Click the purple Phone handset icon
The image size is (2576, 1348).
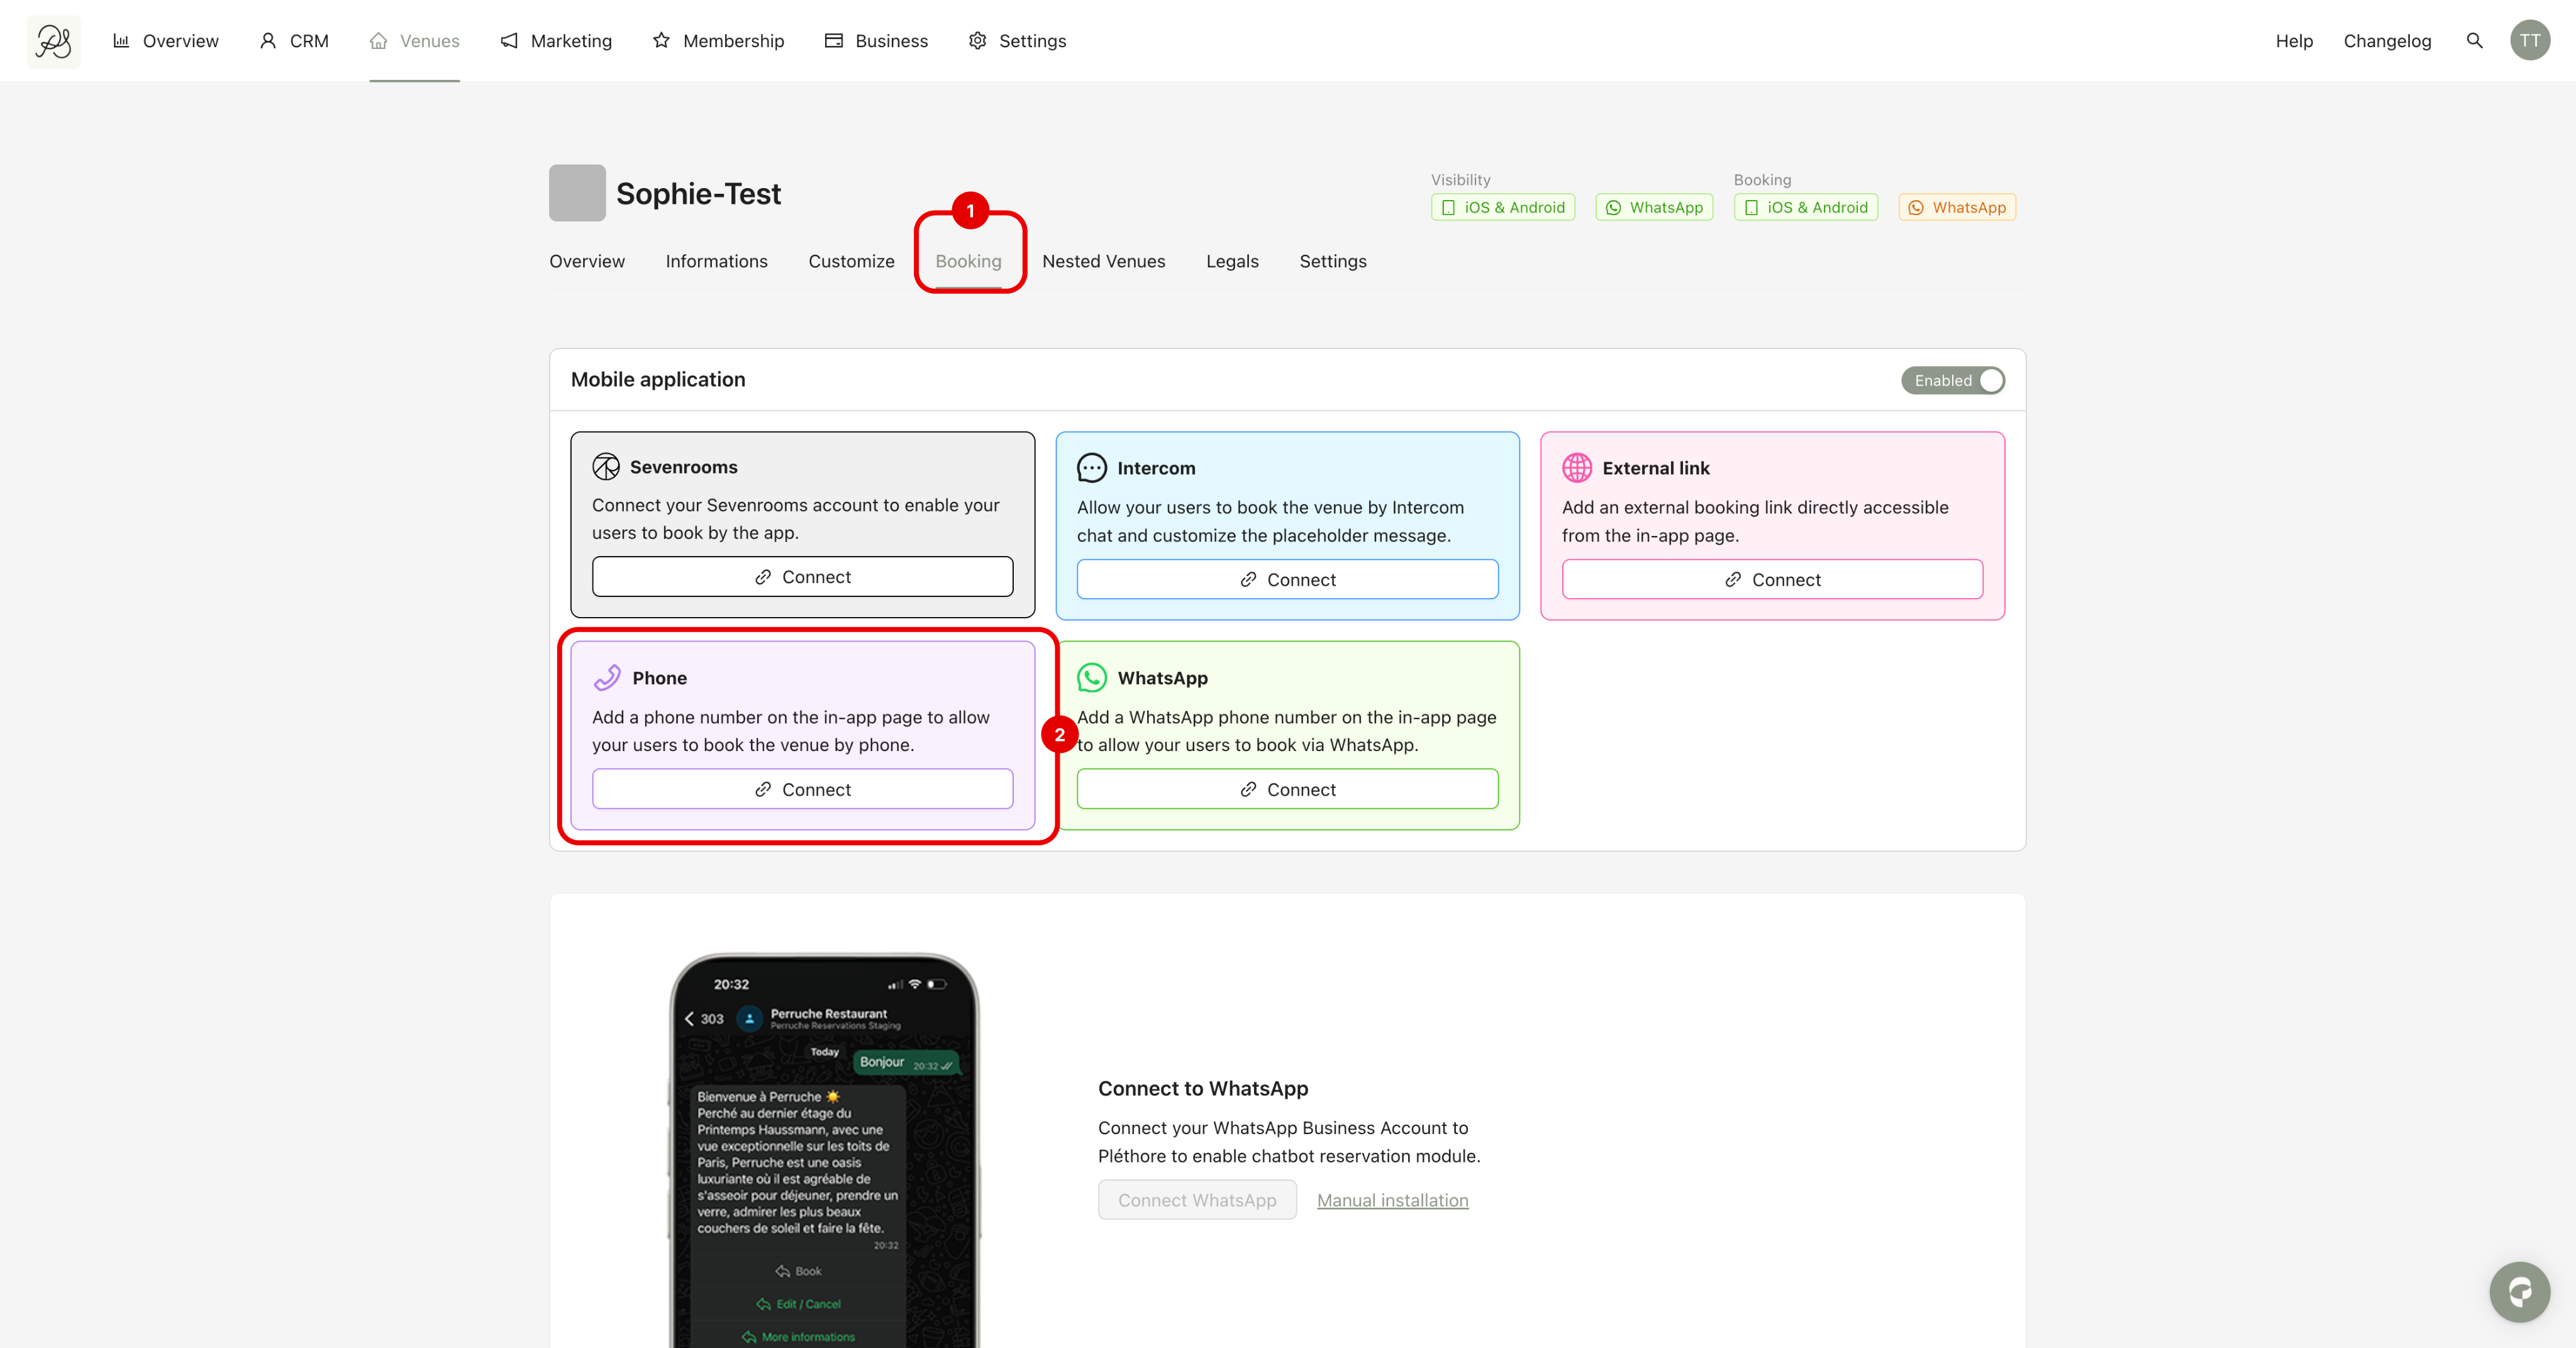(607, 678)
